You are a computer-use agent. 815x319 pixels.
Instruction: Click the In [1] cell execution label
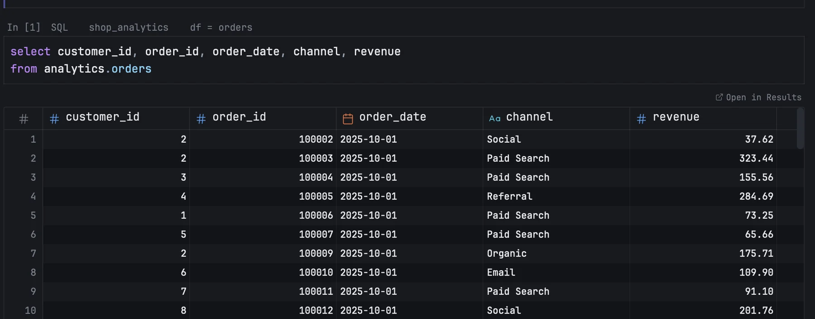[x=24, y=28]
